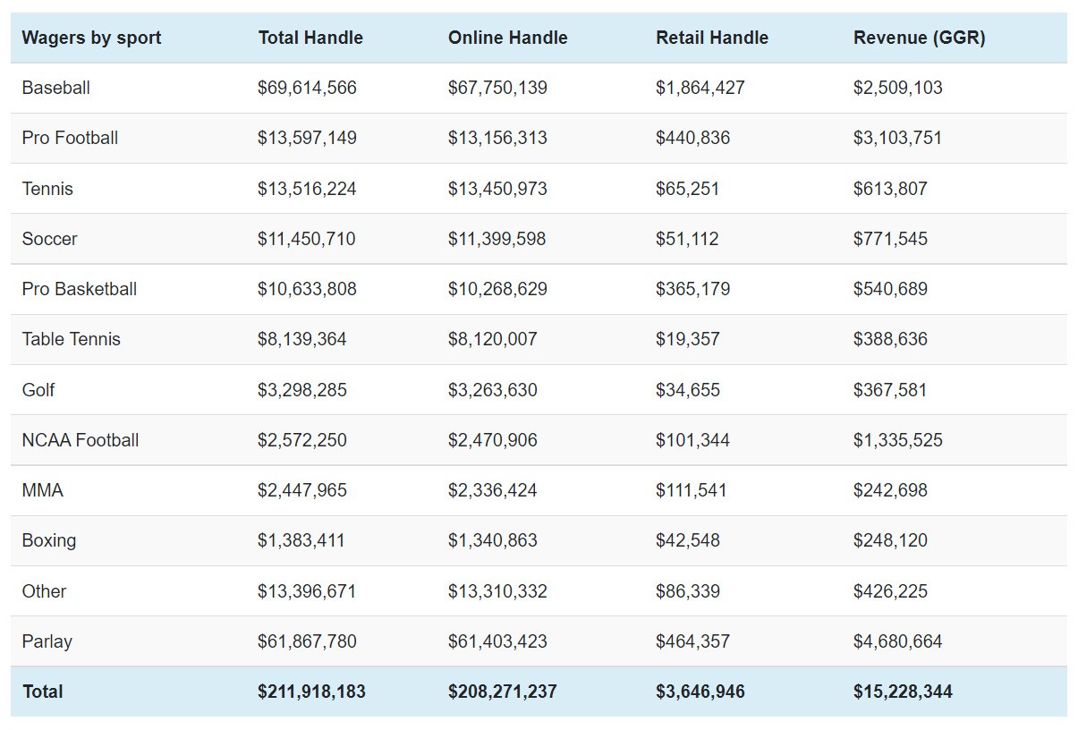Select the Other row's total handle $13,396,671
Viewport: 1078px width, 730px height.
[307, 591]
